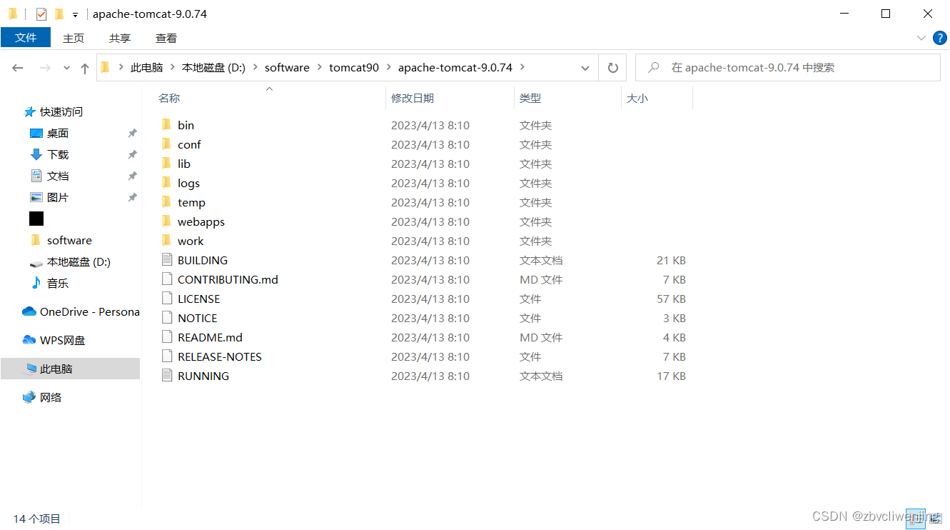The image size is (950, 530).
Task: Select the conf folder icon
Action: [166, 144]
